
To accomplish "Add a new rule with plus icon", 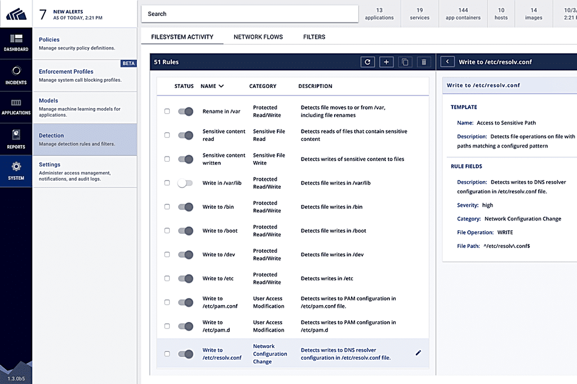I will (387, 62).
